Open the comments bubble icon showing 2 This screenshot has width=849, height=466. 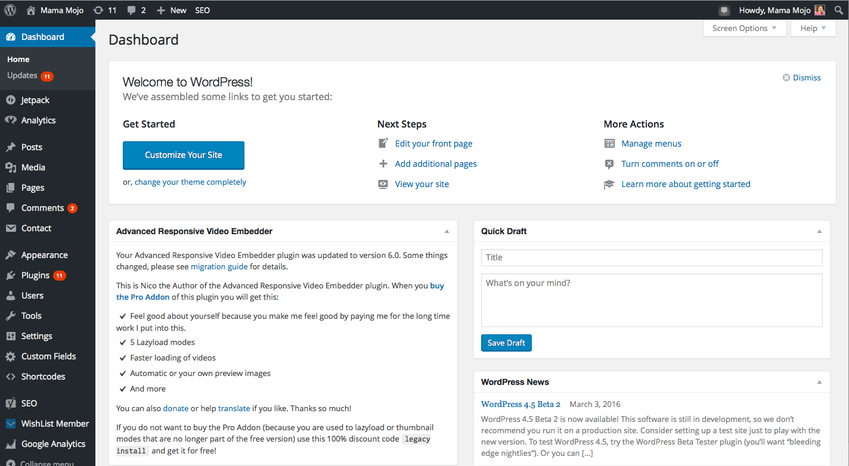click(131, 10)
